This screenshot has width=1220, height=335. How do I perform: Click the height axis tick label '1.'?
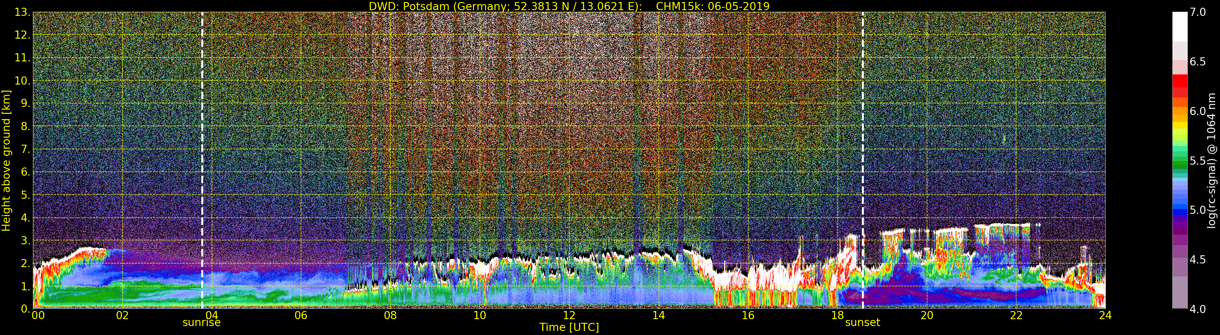click(x=26, y=286)
